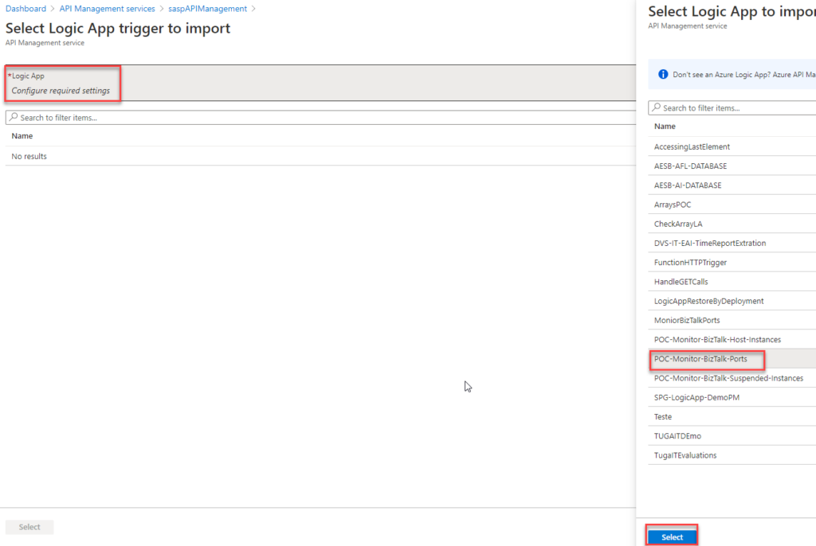Screen dimensions: 816x546
Task: Select AccessingLastElement from the list
Action: [x=692, y=146]
